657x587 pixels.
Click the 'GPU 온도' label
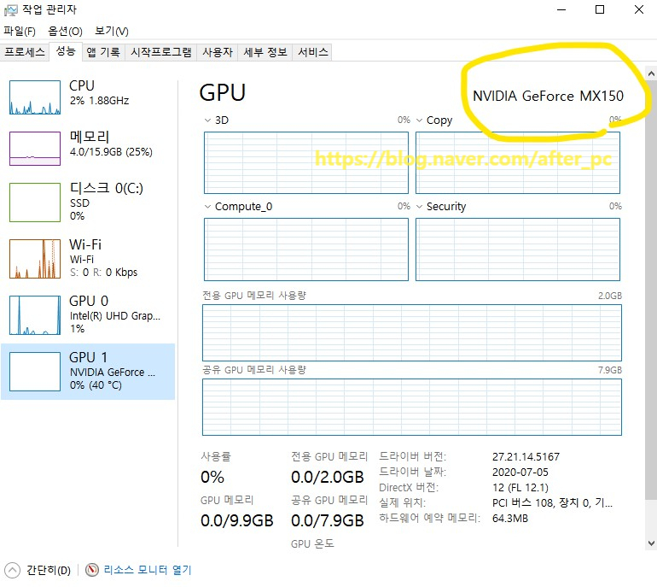pos(312,543)
